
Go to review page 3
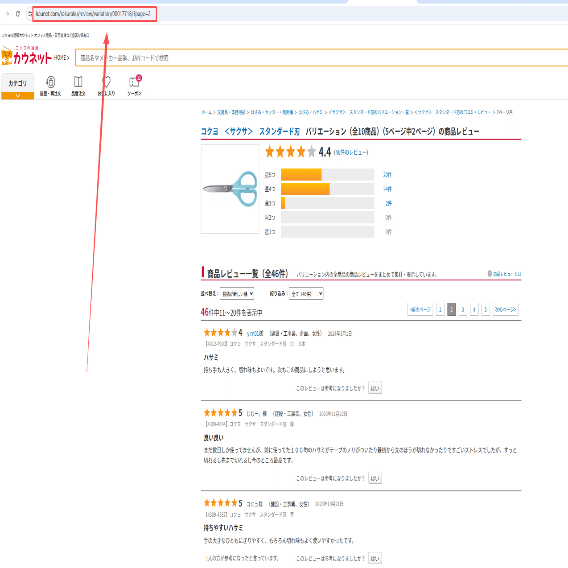click(x=463, y=309)
